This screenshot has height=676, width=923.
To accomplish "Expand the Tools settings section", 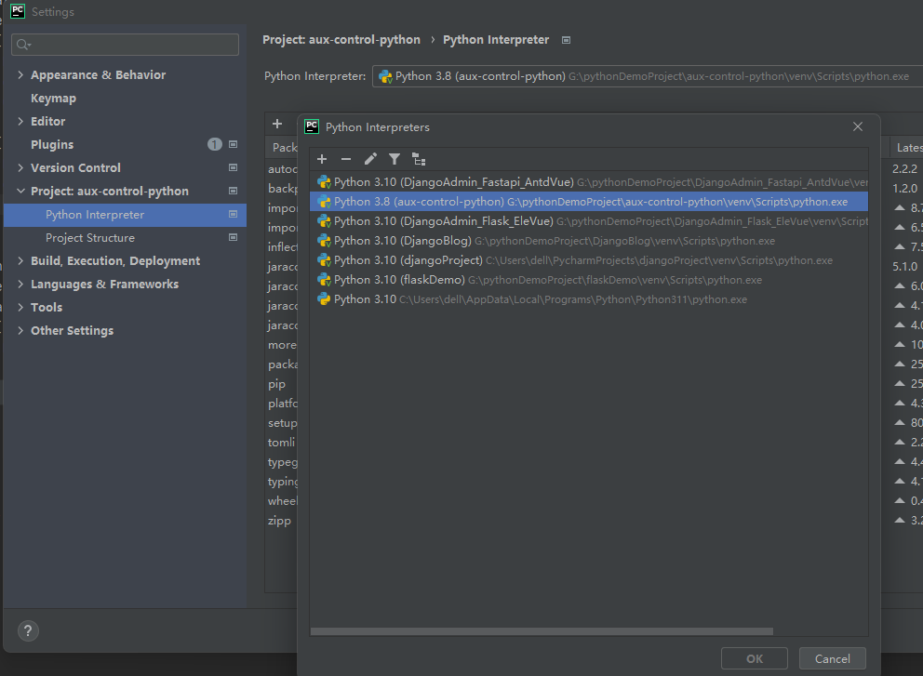I will [20, 307].
